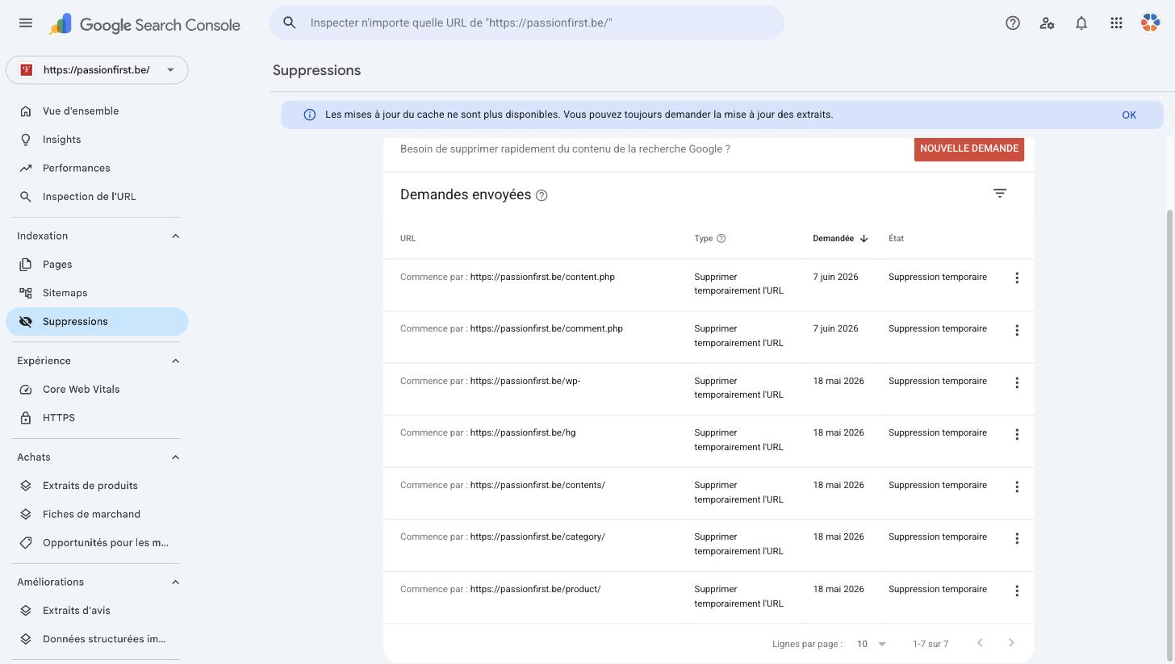Viewport: 1175px width, 664px height.
Task: Open the filter icon for sent requests
Action: point(1000,194)
